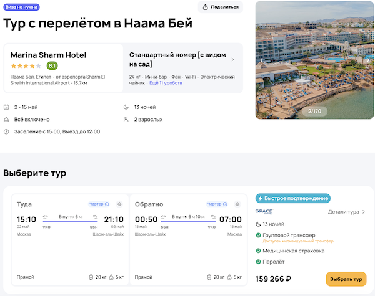This screenshot has width=375, height=296.
Task: Click the Marina Sharm Hotel name
Action: (x=49, y=55)
